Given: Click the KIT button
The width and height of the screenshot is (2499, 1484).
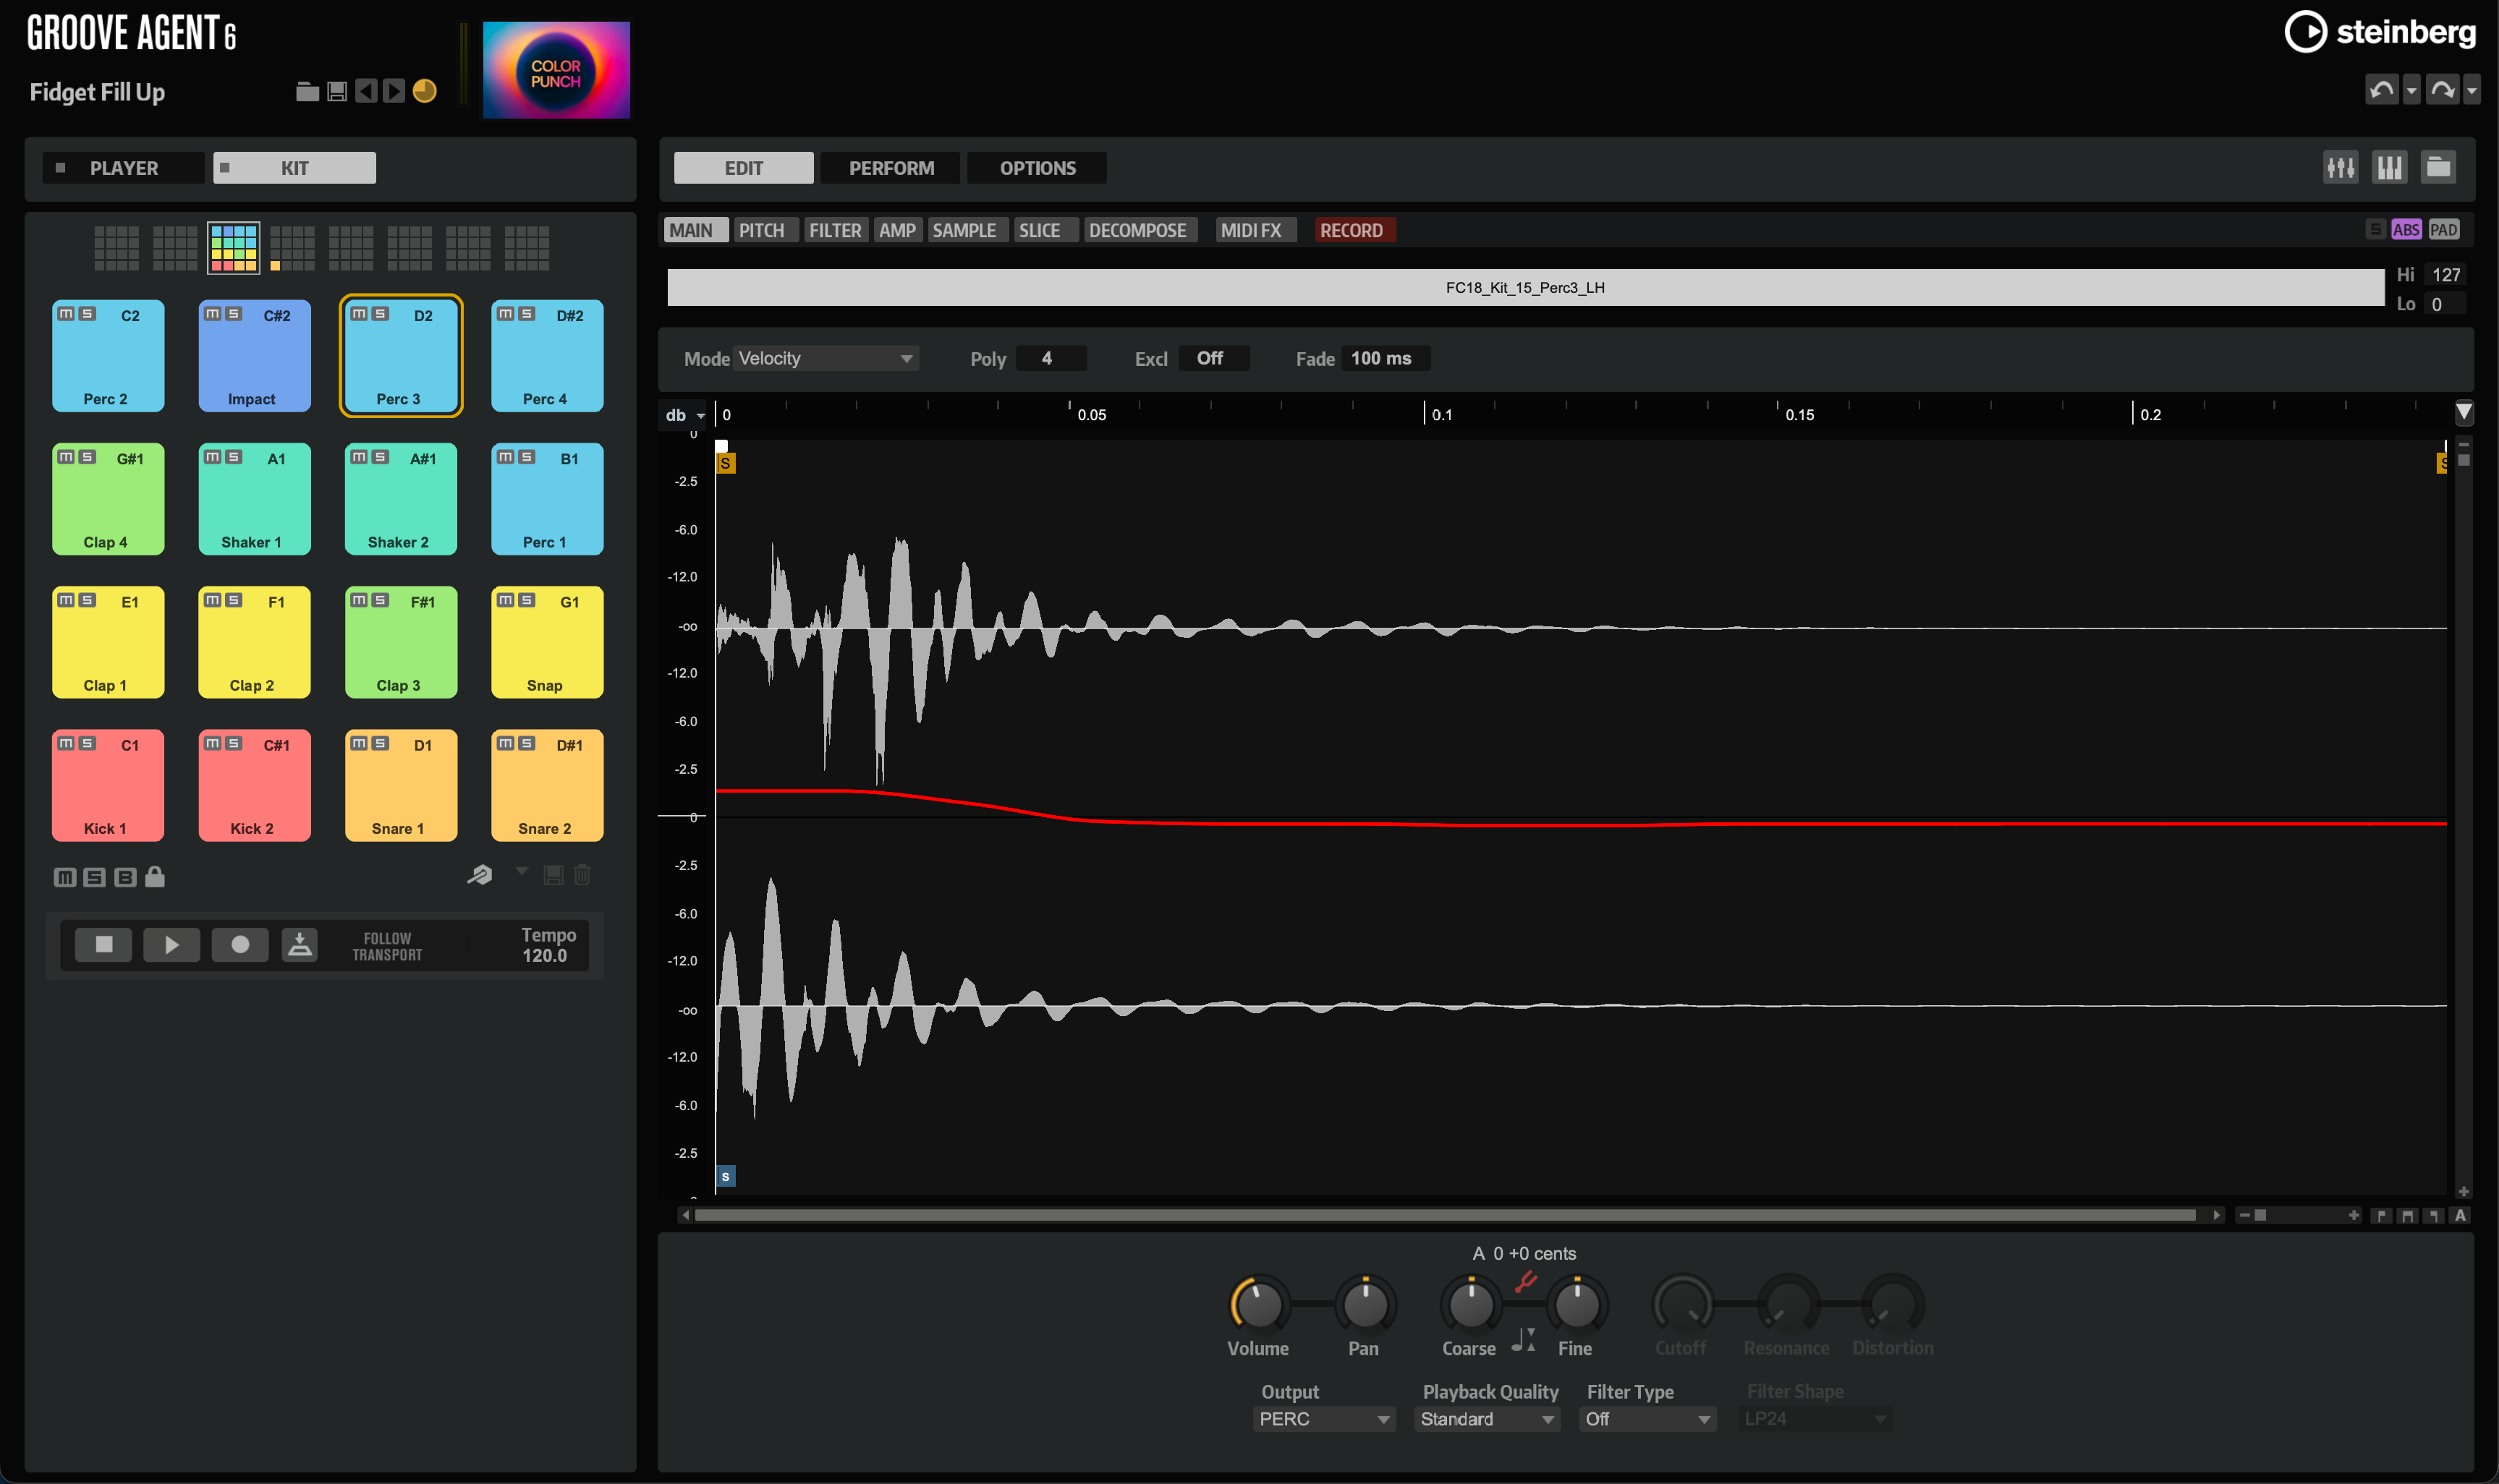Looking at the screenshot, I should point(294,168).
